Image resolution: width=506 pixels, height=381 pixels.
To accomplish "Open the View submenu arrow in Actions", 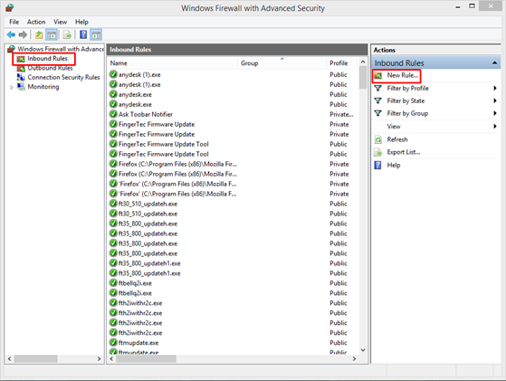I will click(x=495, y=127).
